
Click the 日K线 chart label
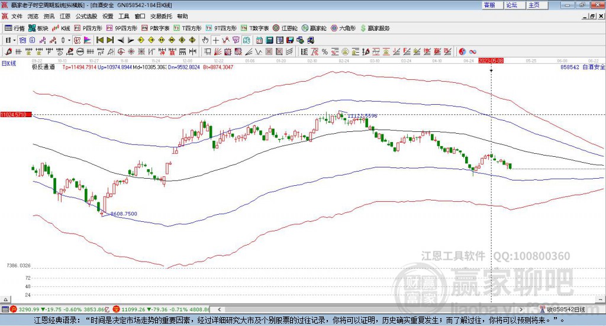click(x=8, y=64)
